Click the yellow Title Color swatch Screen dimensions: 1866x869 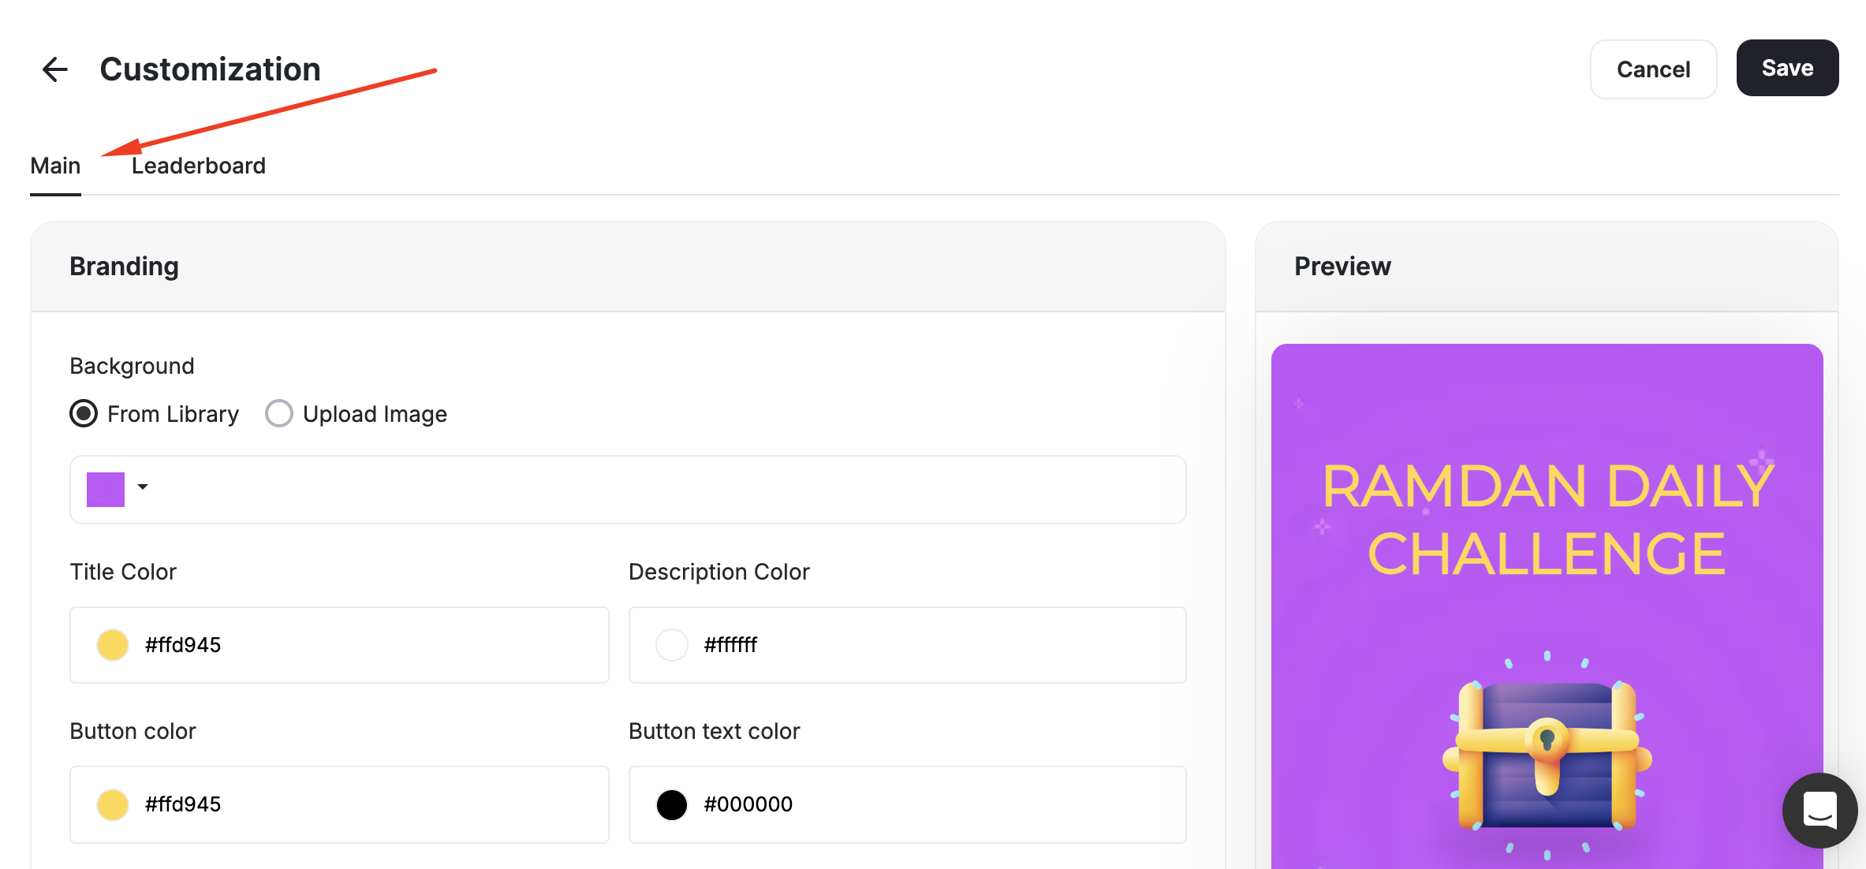112,645
